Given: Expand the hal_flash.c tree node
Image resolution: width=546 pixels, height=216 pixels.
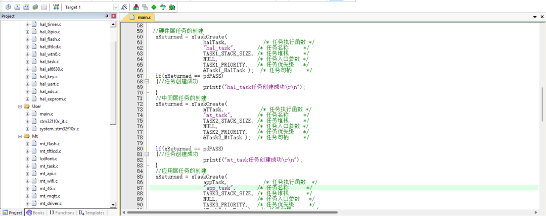Looking at the screenshot, I should [27, 39].
